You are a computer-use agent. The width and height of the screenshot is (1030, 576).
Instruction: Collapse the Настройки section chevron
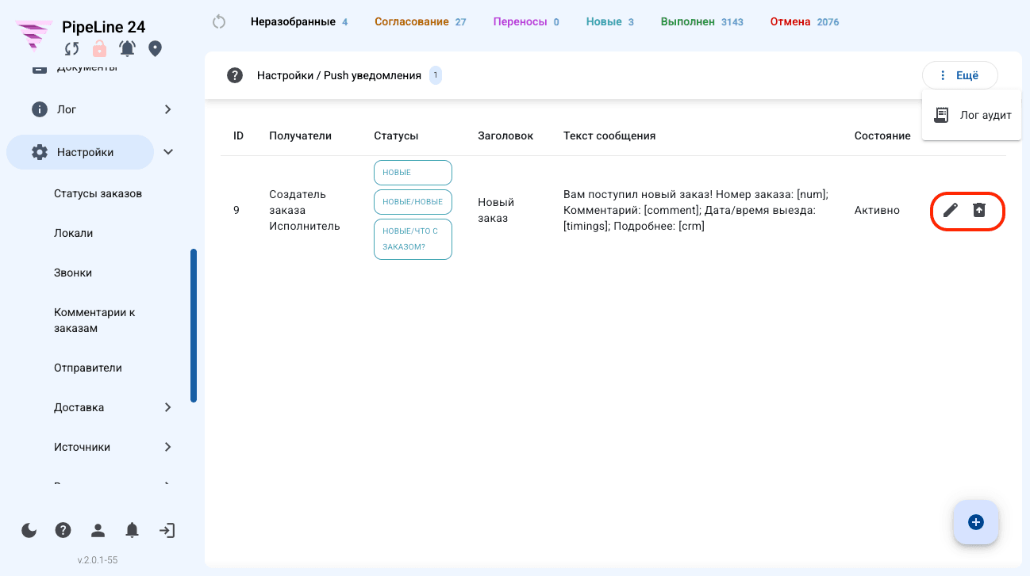click(x=168, y=152)
